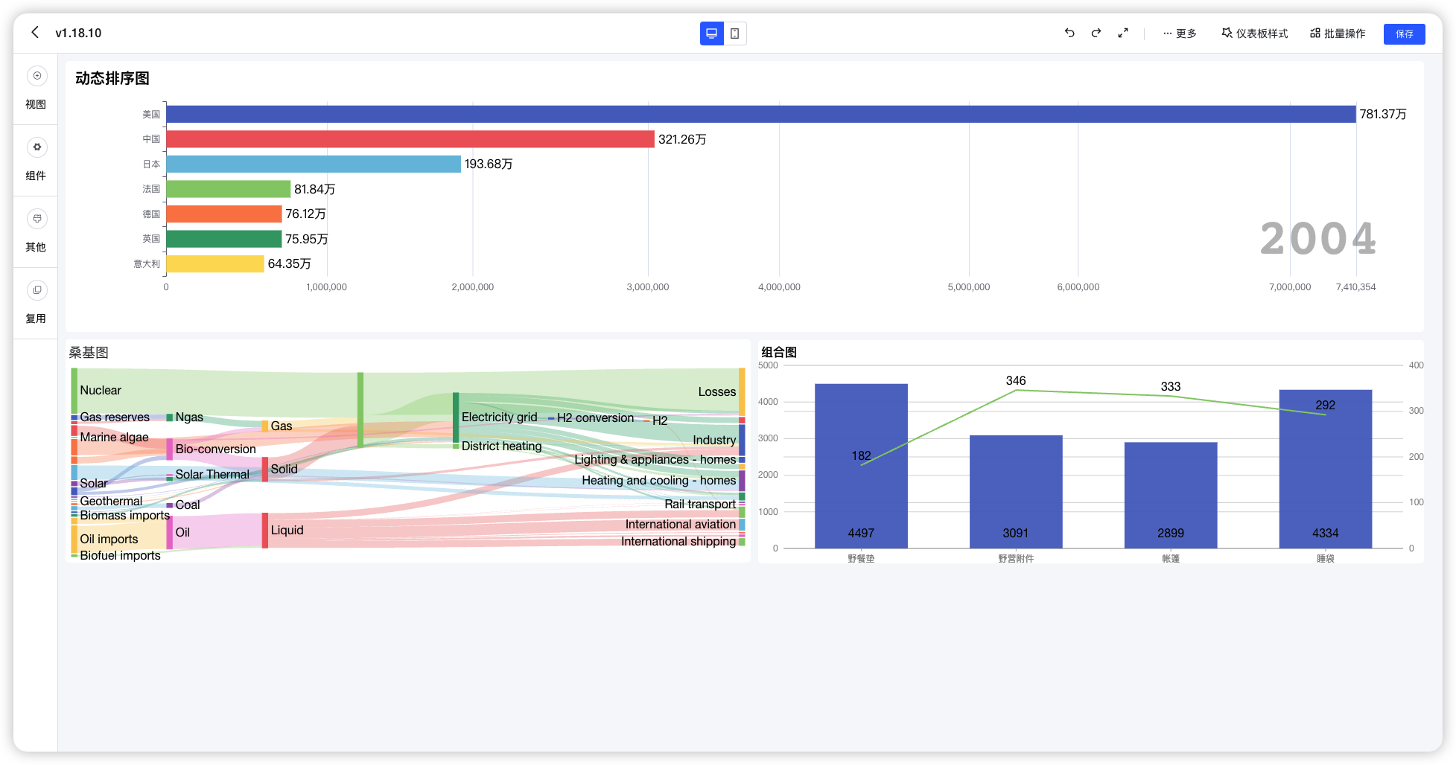Open the 更多 more menu
Image resolution: width=1456 pixels, height=765 pixels.
pos(1180,33)
